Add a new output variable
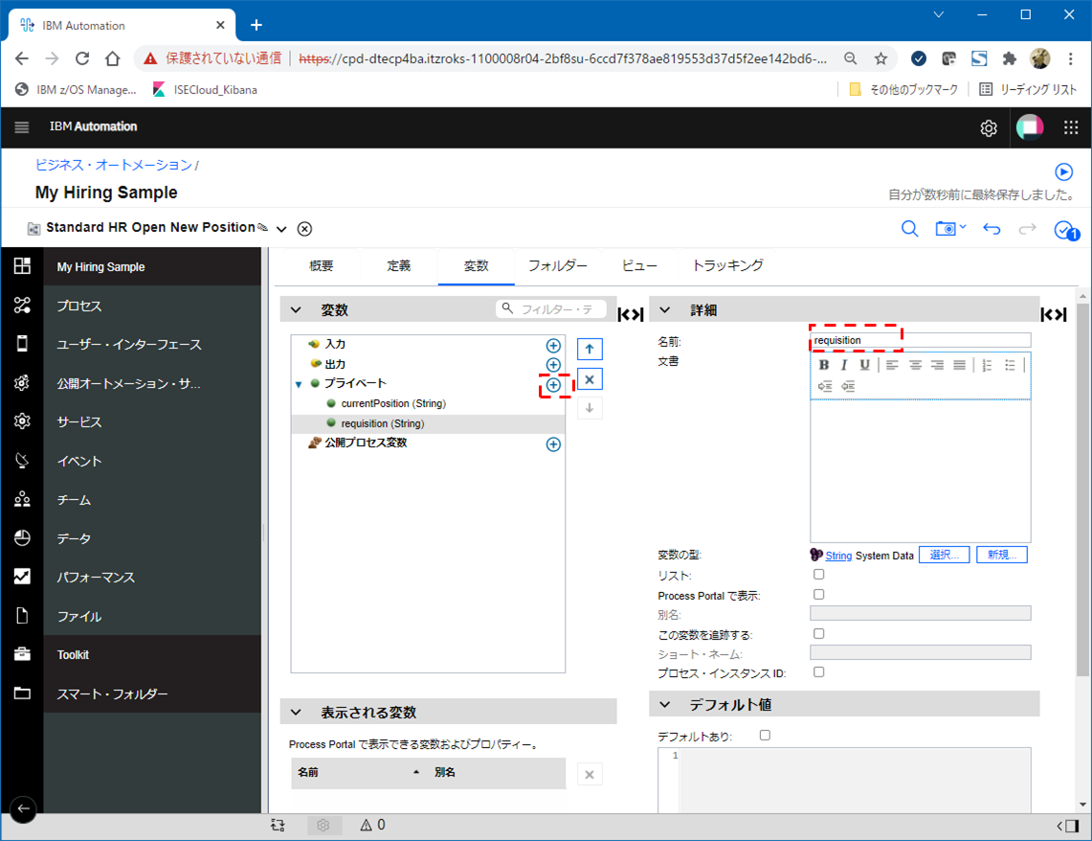Screen dimensions: 1092x841 553,365
